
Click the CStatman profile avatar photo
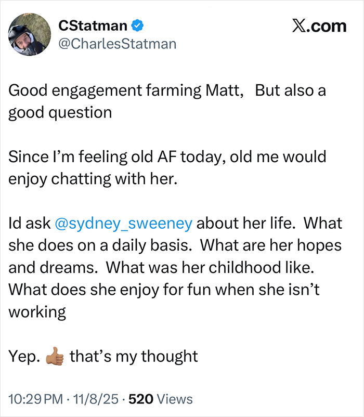(25, 37)
